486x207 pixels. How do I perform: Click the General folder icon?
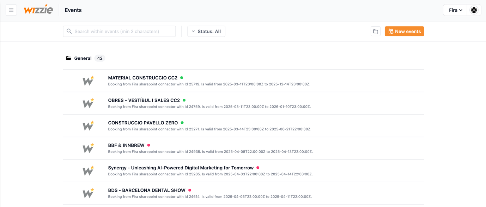point(69,58)
